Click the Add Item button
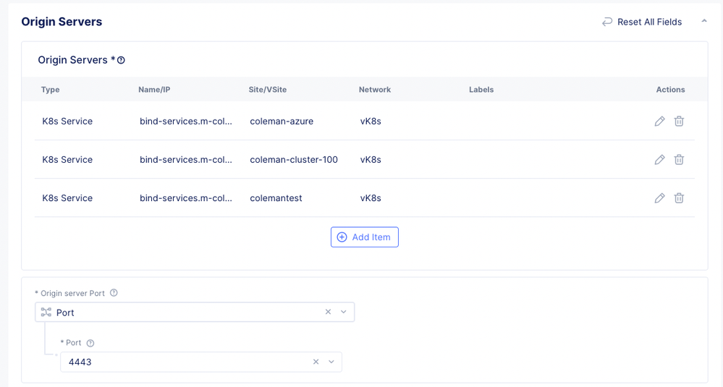This screenshot has height=387, width=723. click(365, 237)
